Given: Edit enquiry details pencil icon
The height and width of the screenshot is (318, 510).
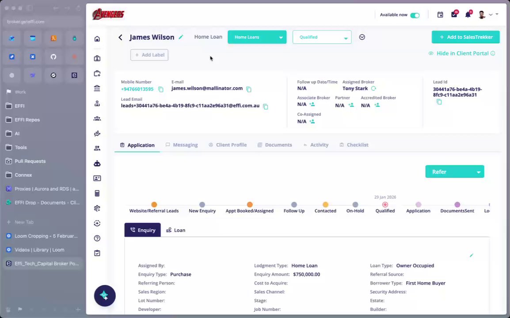Looking at the screenshot, I should 471,255.
